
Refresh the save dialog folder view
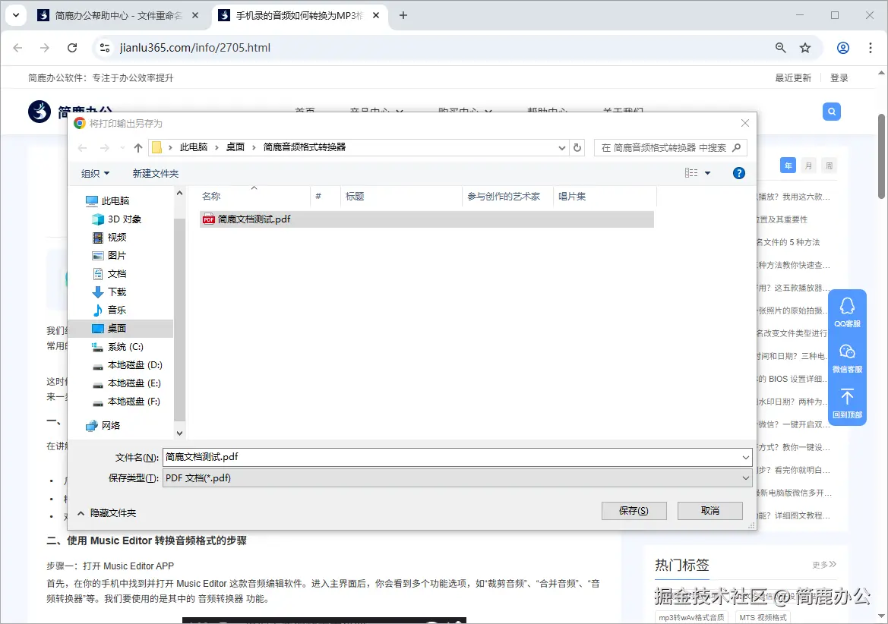[577, 148]
